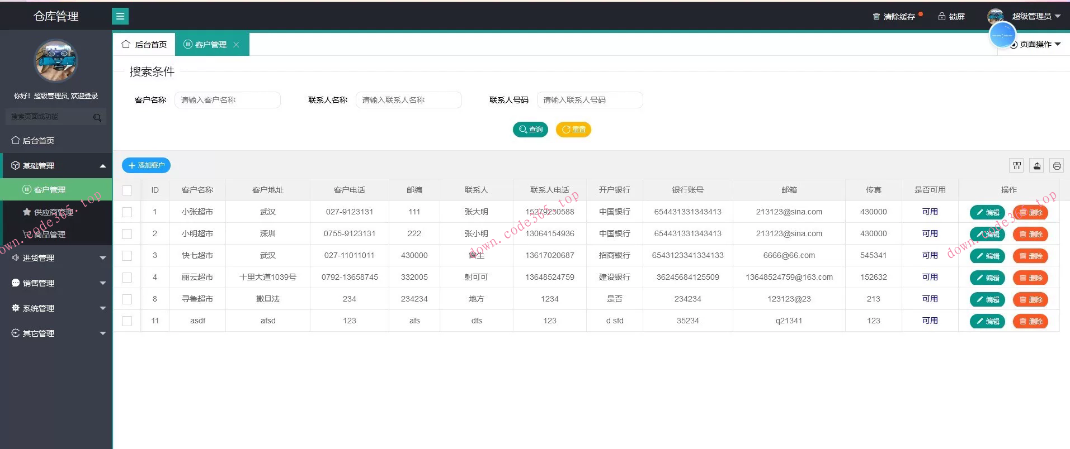
Task: Click the 系统管理 gear icon
Action: click(15, 308)
